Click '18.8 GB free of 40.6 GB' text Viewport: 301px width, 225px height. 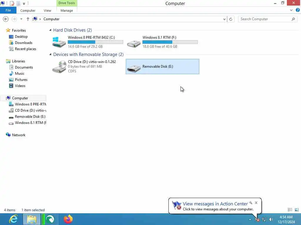point(160,47)
